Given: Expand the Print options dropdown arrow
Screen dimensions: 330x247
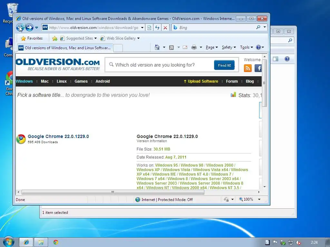Looking at the screenshot, I should tap(201, 47).
